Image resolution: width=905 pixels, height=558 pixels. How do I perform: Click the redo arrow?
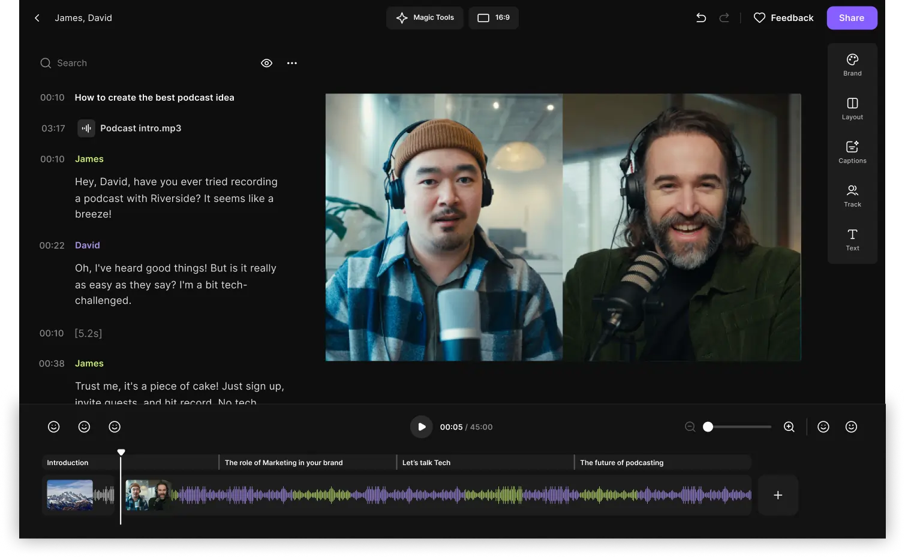(724, 18)
